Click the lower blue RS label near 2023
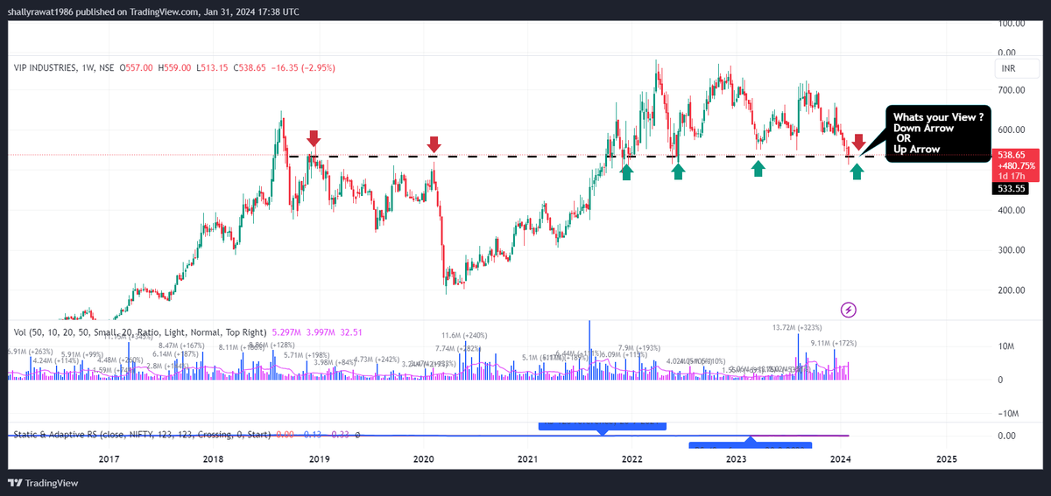Image resolution: width=1051 pixels, height=496 pixels. [x=750, y=445]
